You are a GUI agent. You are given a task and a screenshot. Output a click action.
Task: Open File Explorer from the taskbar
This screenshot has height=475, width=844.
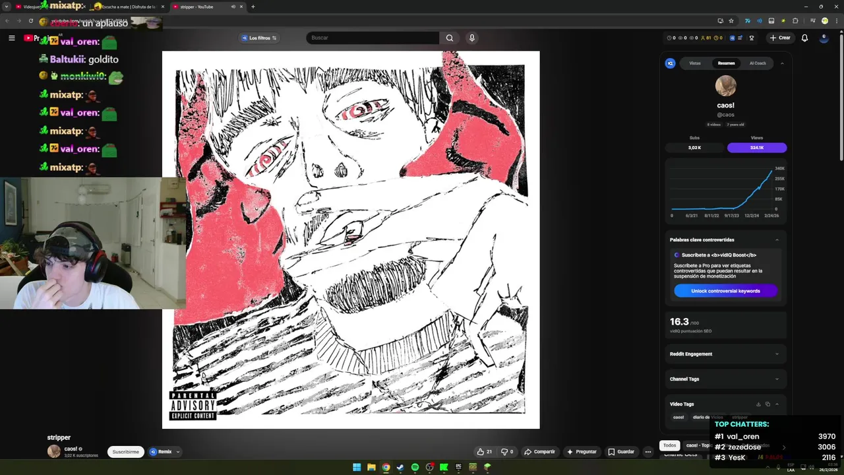(x=371, y=467)
